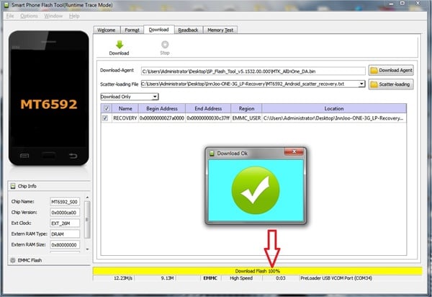432x297 pixels.
Task: Click the End Address column header
Action: (208, 108)
